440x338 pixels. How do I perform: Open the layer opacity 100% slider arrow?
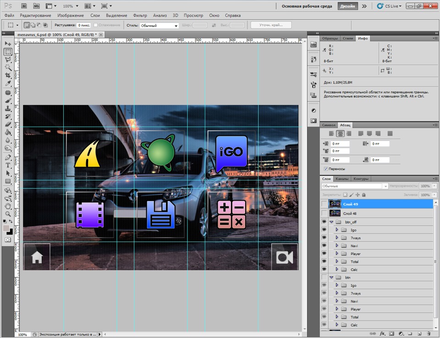(434, 185)
